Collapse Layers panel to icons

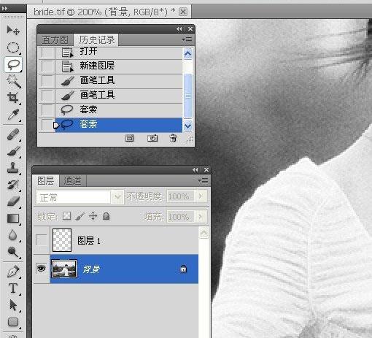[x=195, y=169]
